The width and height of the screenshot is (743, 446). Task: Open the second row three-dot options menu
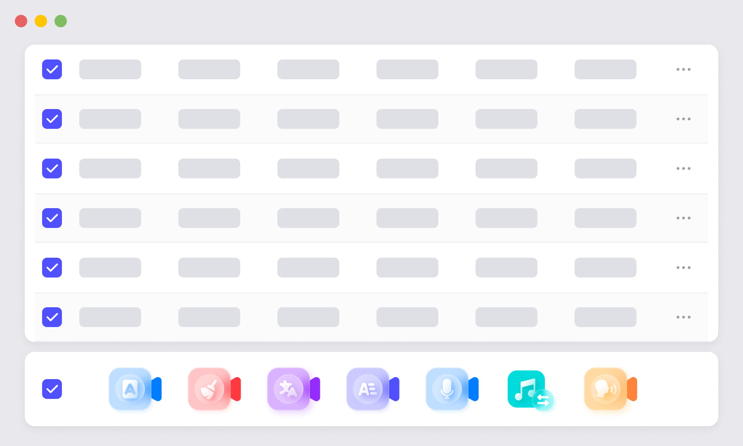[684, 119]
